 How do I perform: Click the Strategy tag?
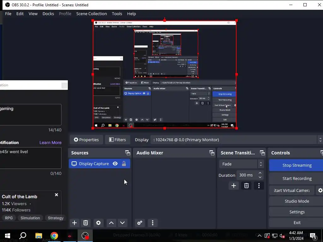[x=56, y=218]
